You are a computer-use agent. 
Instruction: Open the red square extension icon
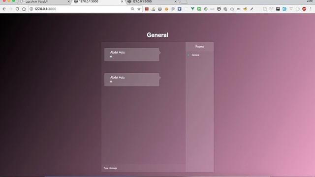[x=147, y=9]
